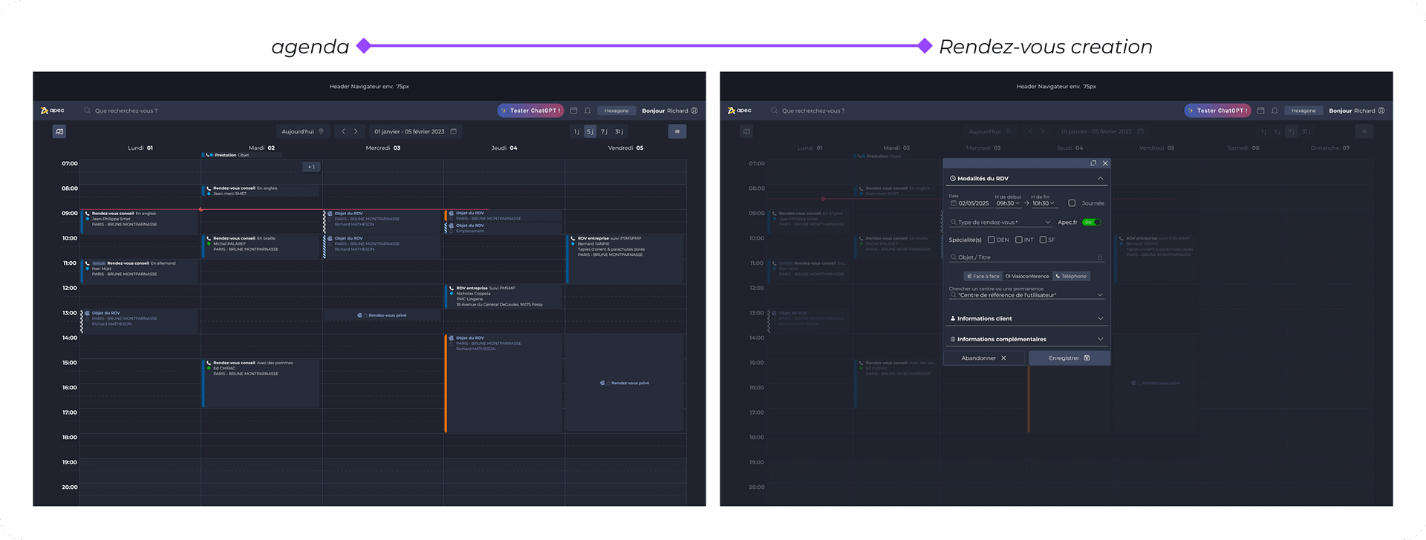Screen dimensions: 1426x540
Task: Expand the Informations client section
Action: (1026, 318)
